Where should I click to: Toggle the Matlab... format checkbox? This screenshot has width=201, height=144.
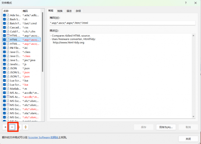[4, 89]
